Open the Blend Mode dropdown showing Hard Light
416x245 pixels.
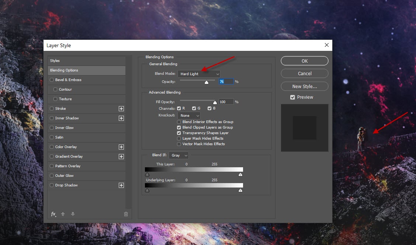[x=199, y=74]
